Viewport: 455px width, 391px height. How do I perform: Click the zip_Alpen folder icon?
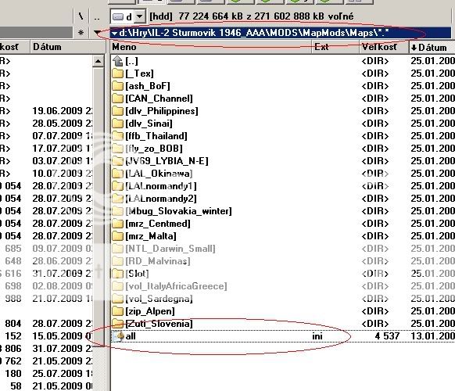(x=117, y=311)
